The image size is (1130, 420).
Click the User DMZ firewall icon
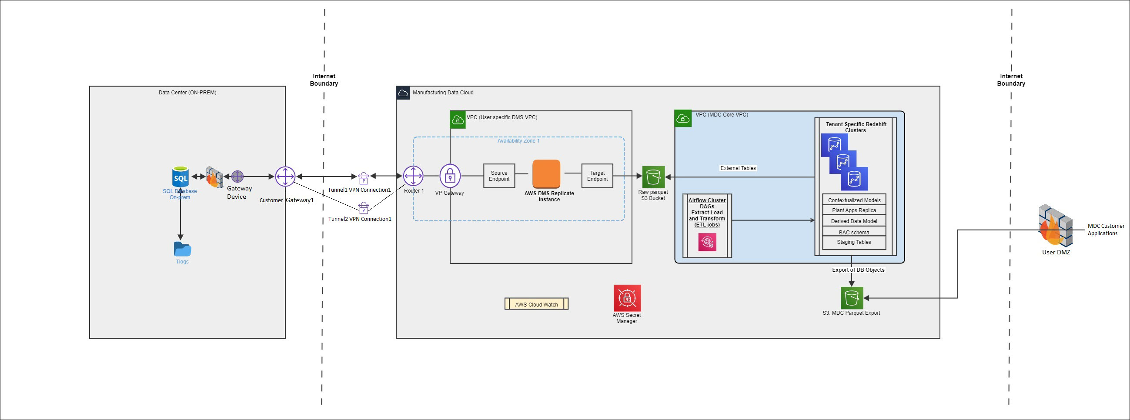pyautogui.click(x=1056, y=225)
